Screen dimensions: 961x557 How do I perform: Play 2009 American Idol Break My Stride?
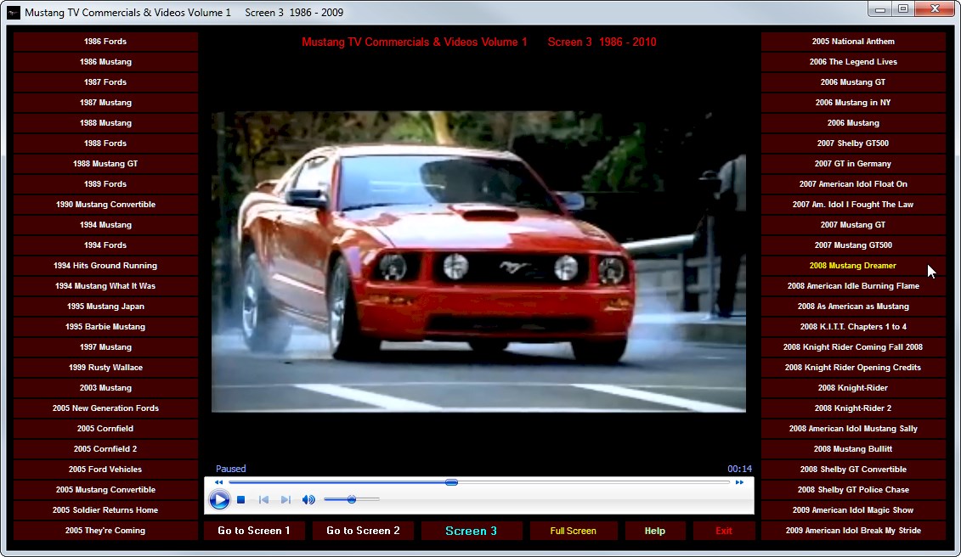pyautogui.click(x=853, y=531)
